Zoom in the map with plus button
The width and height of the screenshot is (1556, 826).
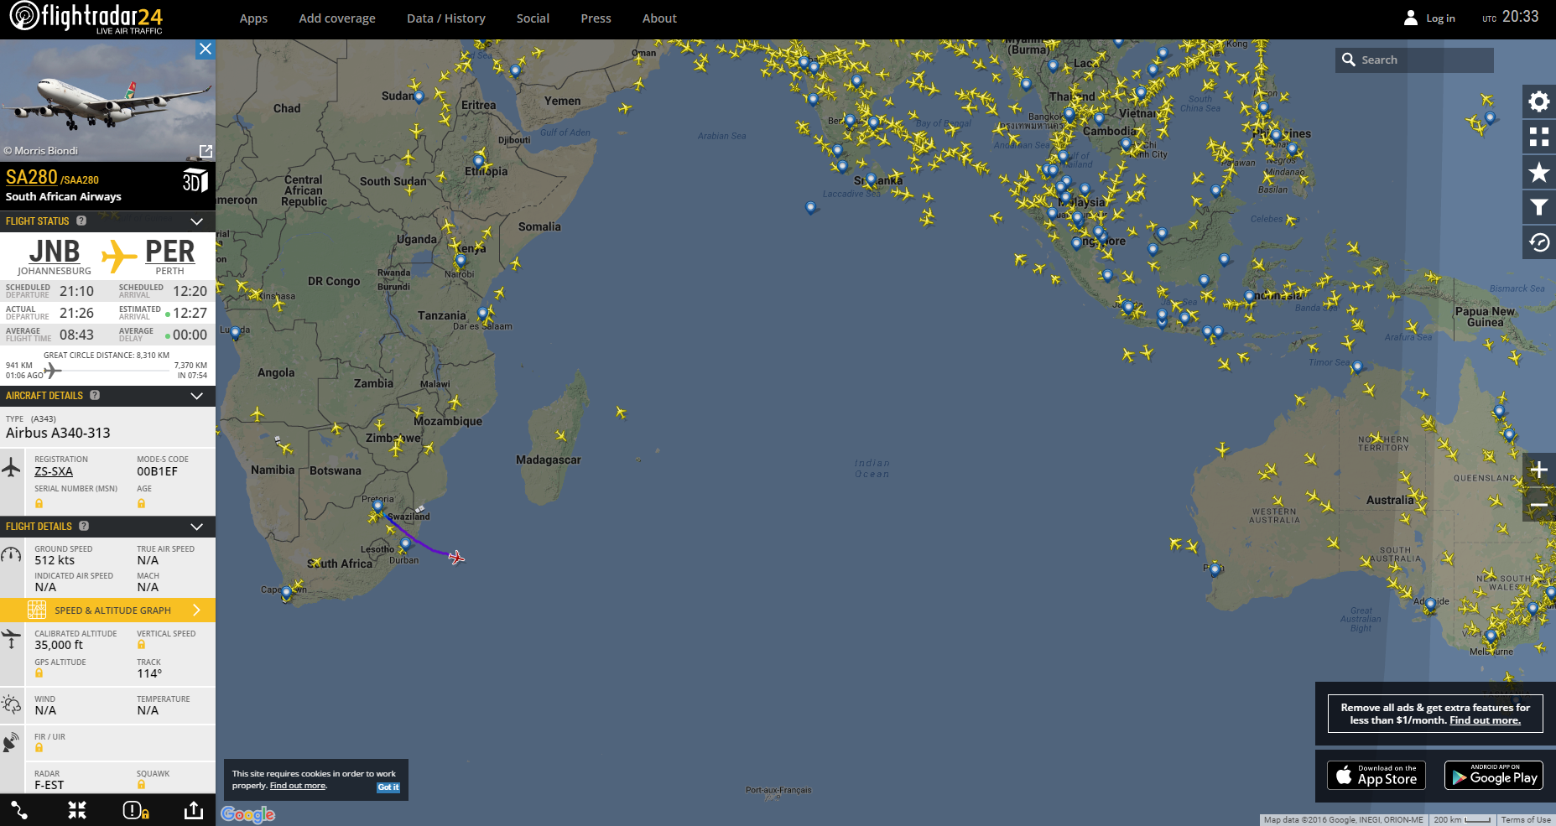(x=1538, y=470)
